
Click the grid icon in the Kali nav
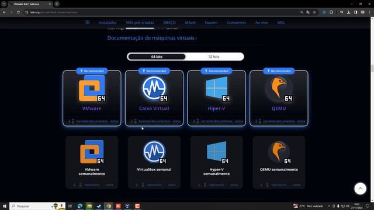click(x=88, y=22)
